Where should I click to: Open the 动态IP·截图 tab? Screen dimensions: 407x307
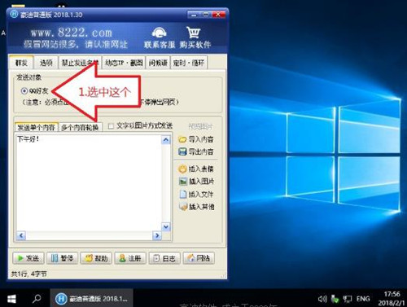click(124, 63)
